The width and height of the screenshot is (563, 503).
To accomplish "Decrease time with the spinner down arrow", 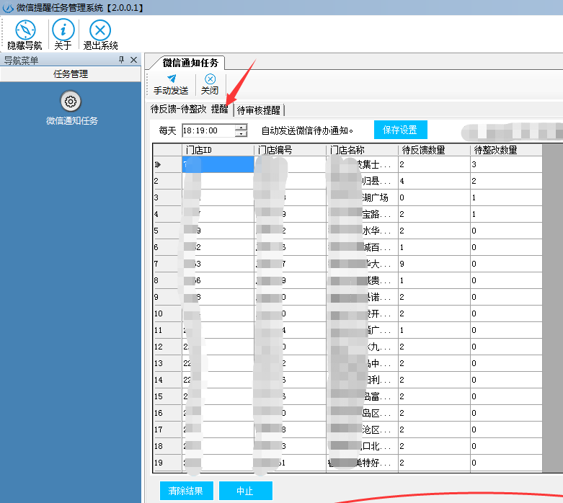I will click(241, 134).
